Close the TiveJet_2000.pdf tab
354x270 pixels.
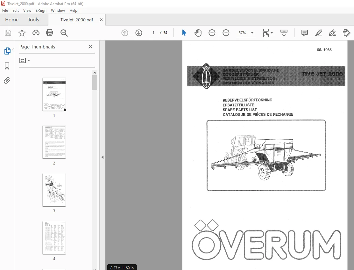pyautogui.click(x=101, y=20)
